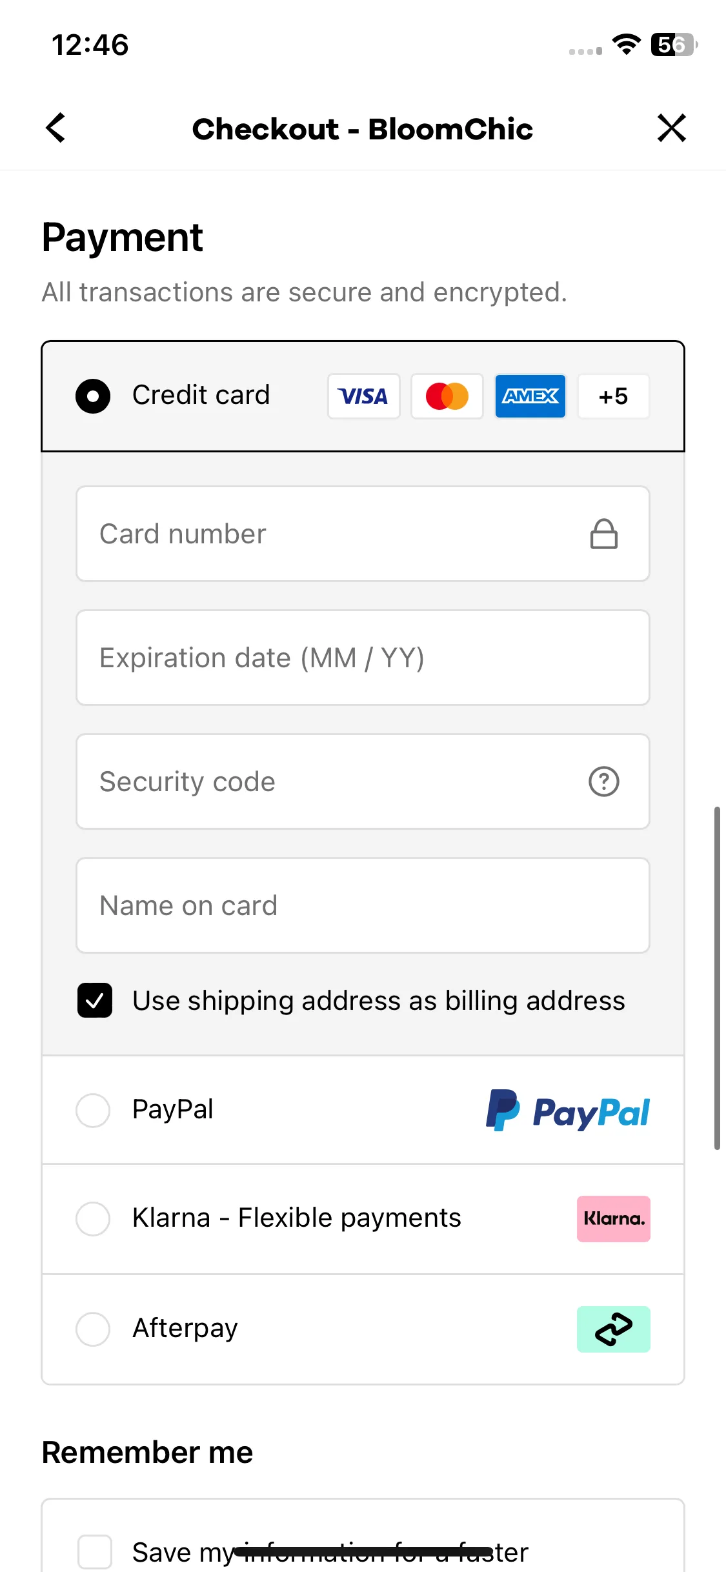Select the Afterpay payment radio button
The width and height of the screenshot is (726, 1572).
[x=93, y=1329]
